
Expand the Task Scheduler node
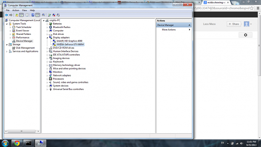10,27
